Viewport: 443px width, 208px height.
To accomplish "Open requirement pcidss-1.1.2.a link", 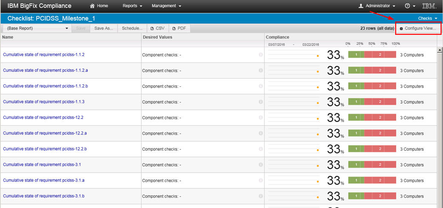I will coord(46,70).
